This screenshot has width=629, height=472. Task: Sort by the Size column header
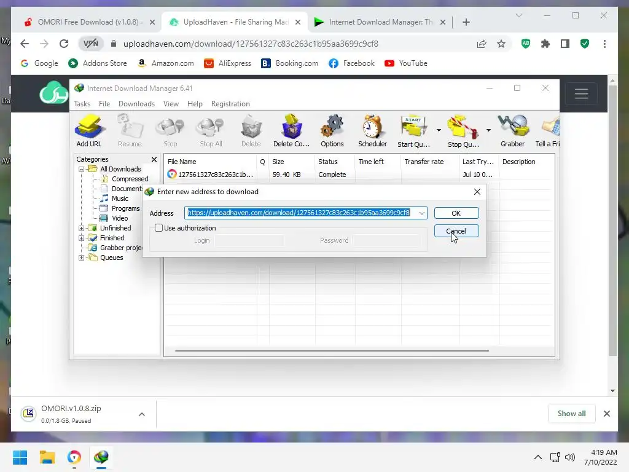(292, 162)
